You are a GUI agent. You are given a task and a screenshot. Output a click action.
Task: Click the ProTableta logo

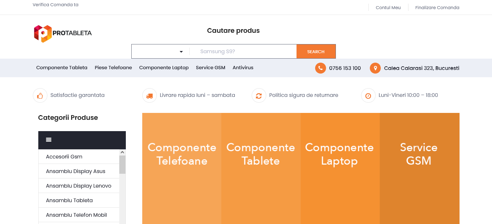coord(63,34)
